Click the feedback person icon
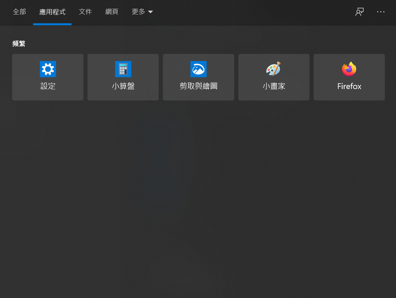The width and height of the screenshot is (396, 298). (x=360, y=12)
